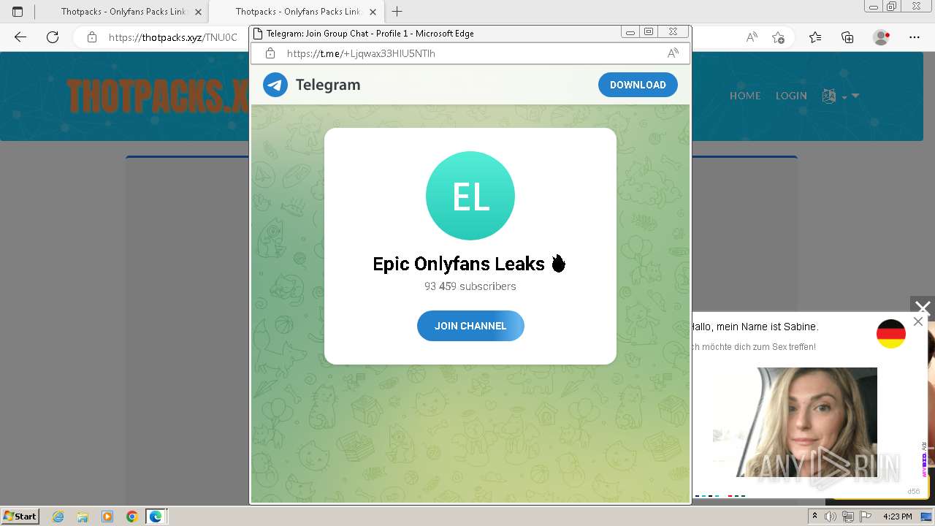This screenshot has width=935, height=526.
Task: Open a new tab with plus button
Action: click(x=397, y=12)
